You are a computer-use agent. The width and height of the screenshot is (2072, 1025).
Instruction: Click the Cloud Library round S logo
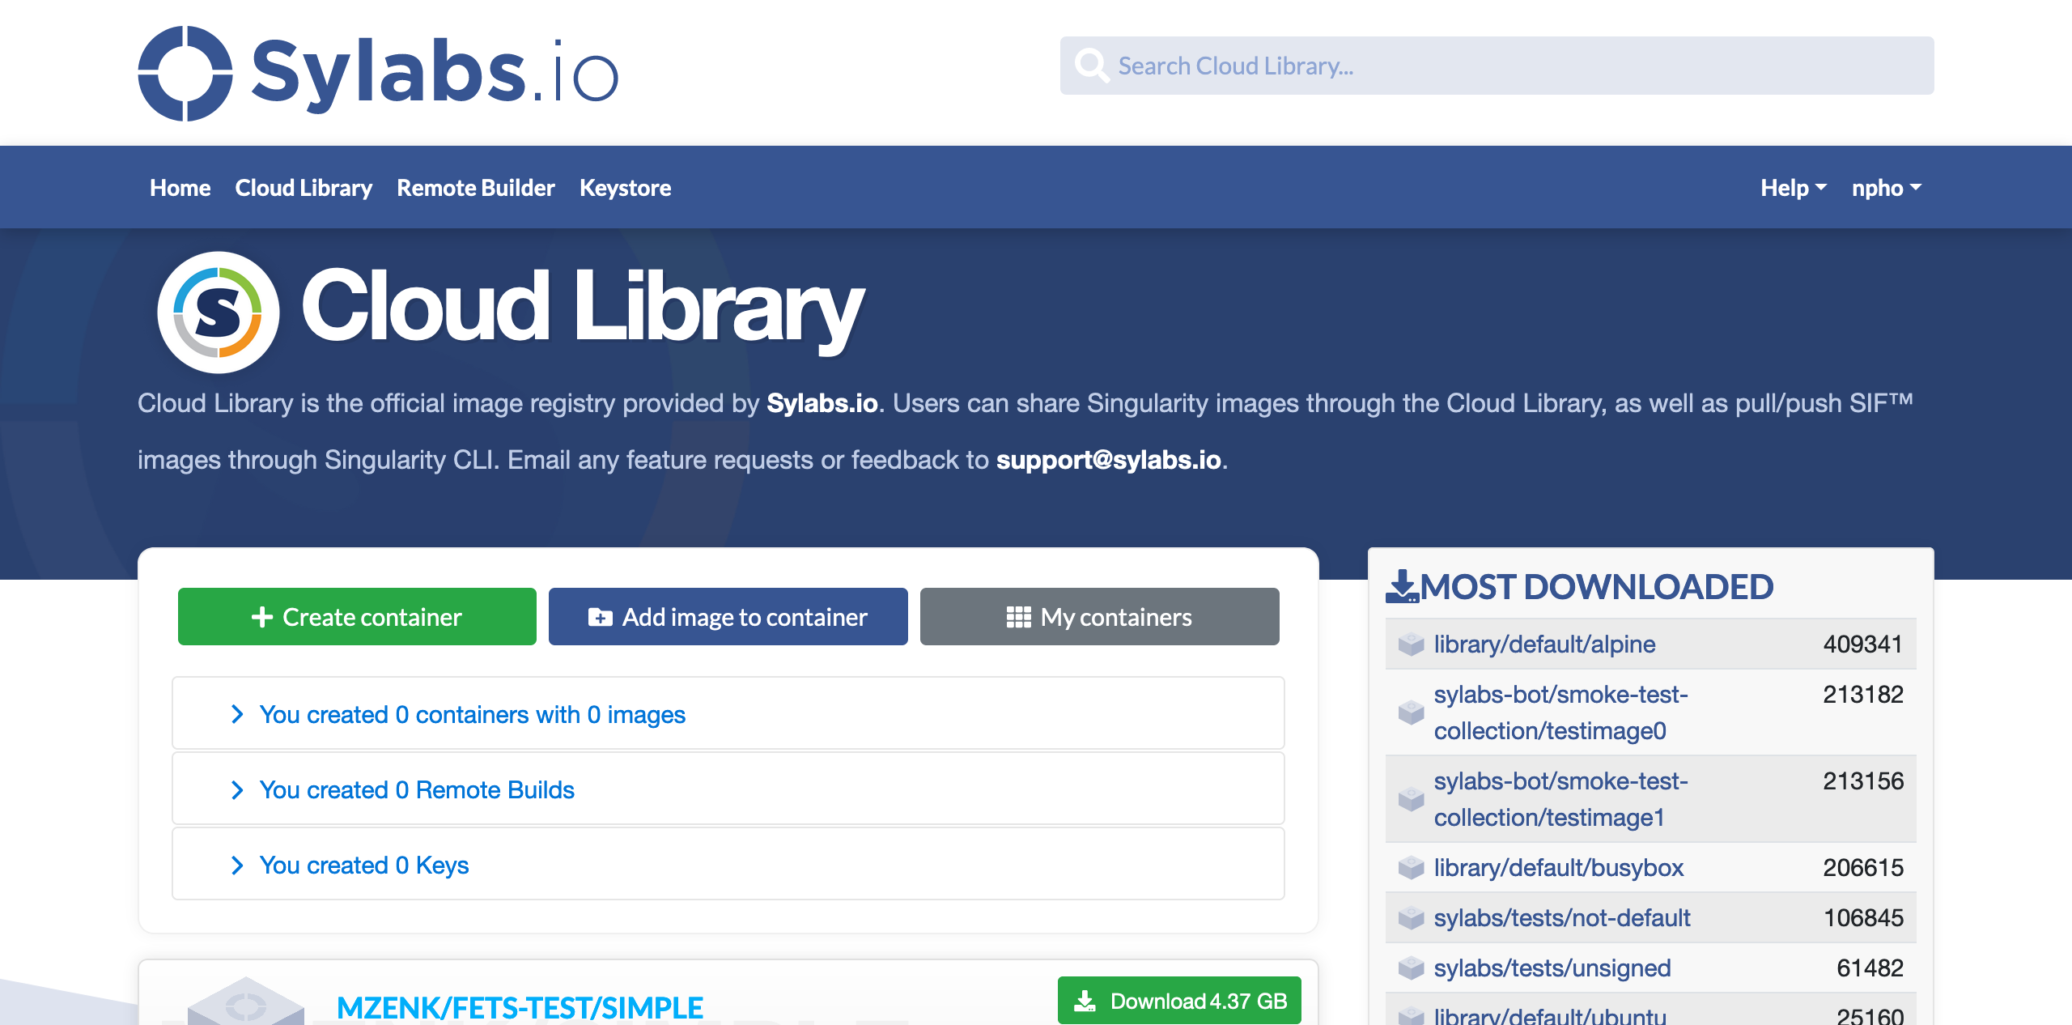(x=219, y=313)
